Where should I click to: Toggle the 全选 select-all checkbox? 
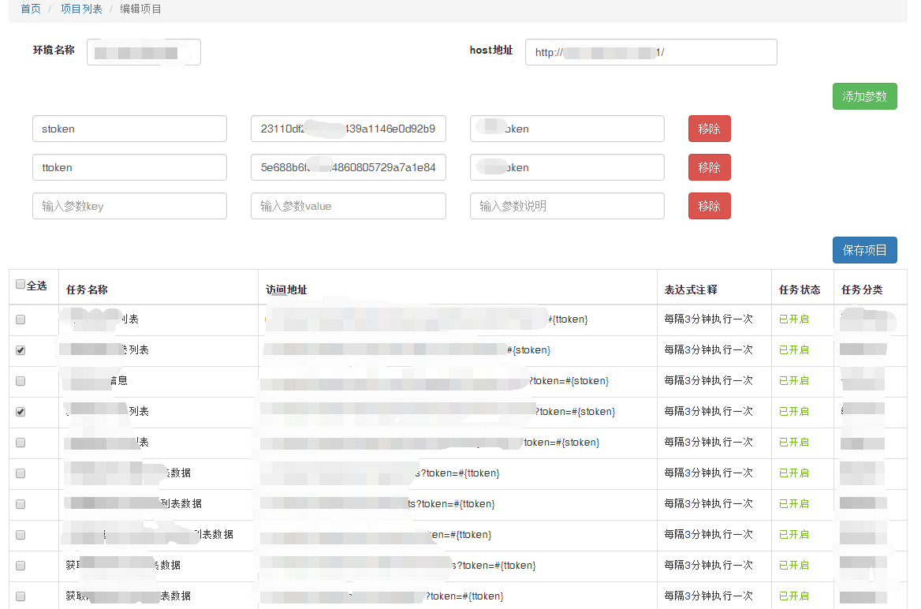point(21,285)
